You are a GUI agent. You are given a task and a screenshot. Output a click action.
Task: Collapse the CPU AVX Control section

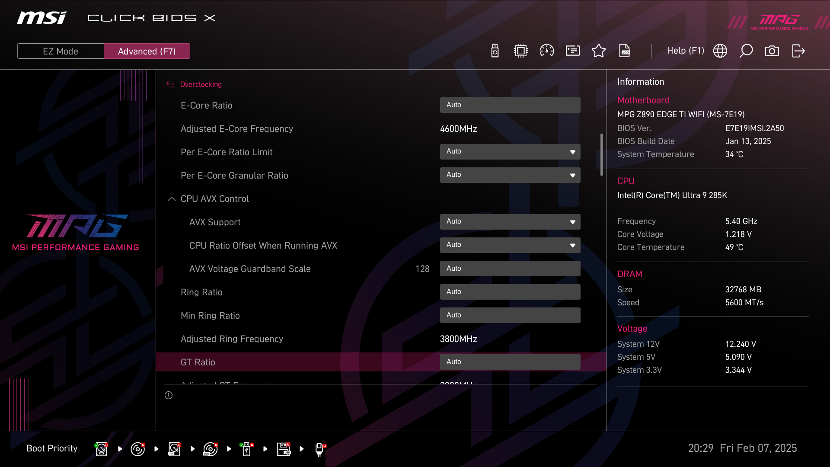[172, 199]
